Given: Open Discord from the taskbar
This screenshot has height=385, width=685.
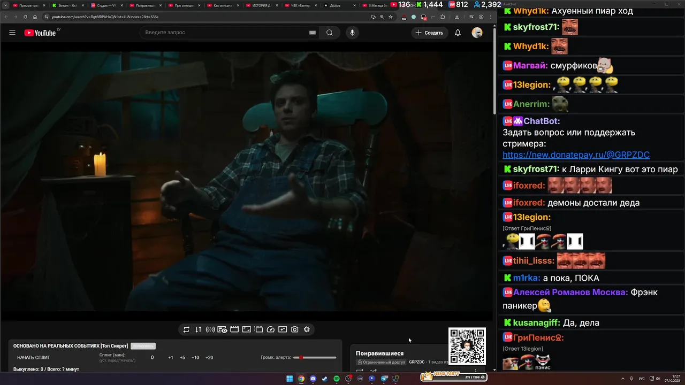Looking at the screenshot, I should click(313, 379).
